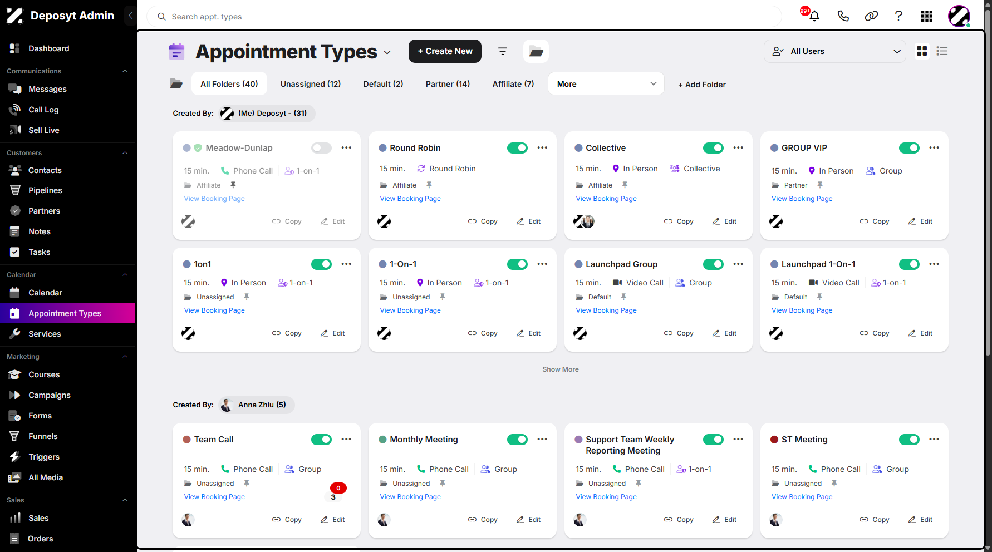Screen dimensions: 992x552
Task: Switch to list view layout
Action: 942,51
